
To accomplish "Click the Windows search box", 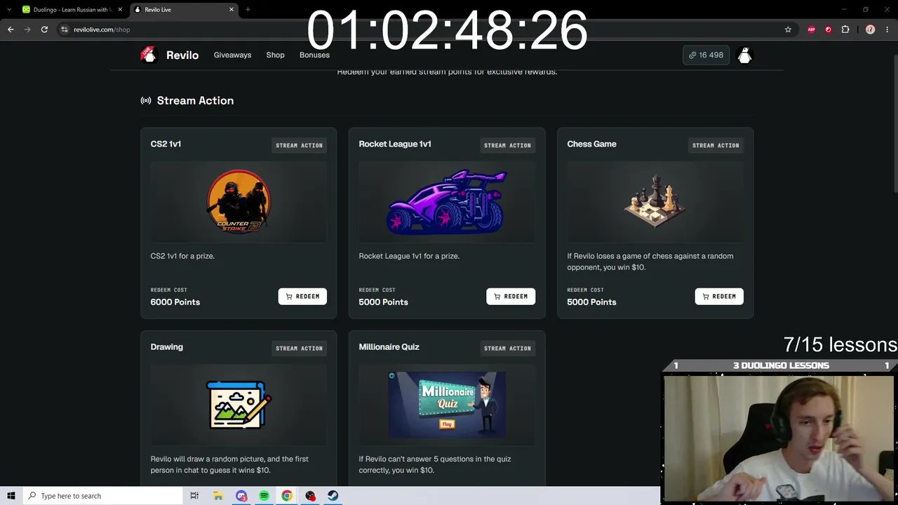I will [x=102, y=496].
